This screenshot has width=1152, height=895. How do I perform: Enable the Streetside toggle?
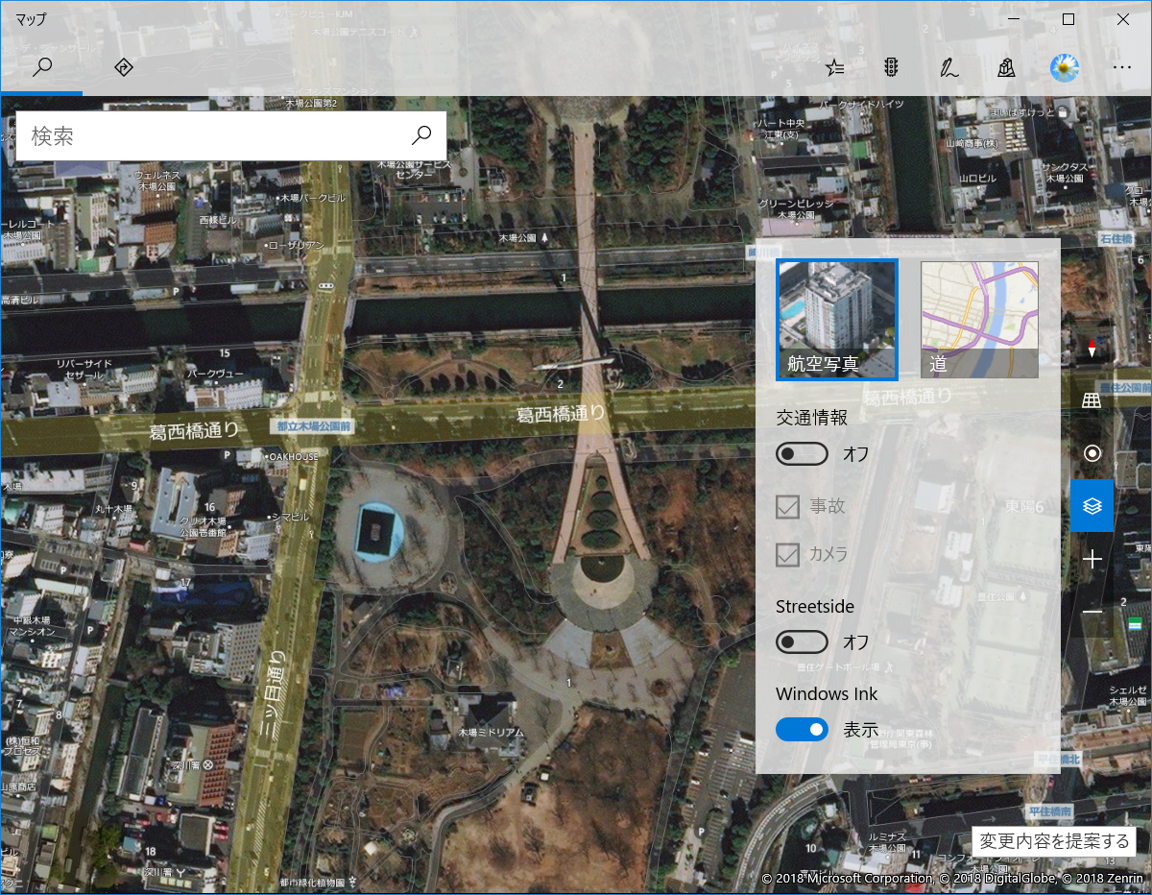[x=802, y=641]
